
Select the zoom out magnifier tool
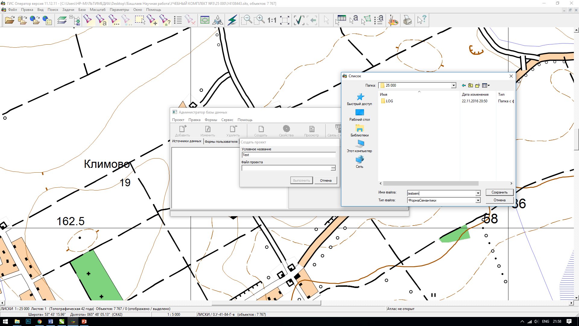pos(246,20)
